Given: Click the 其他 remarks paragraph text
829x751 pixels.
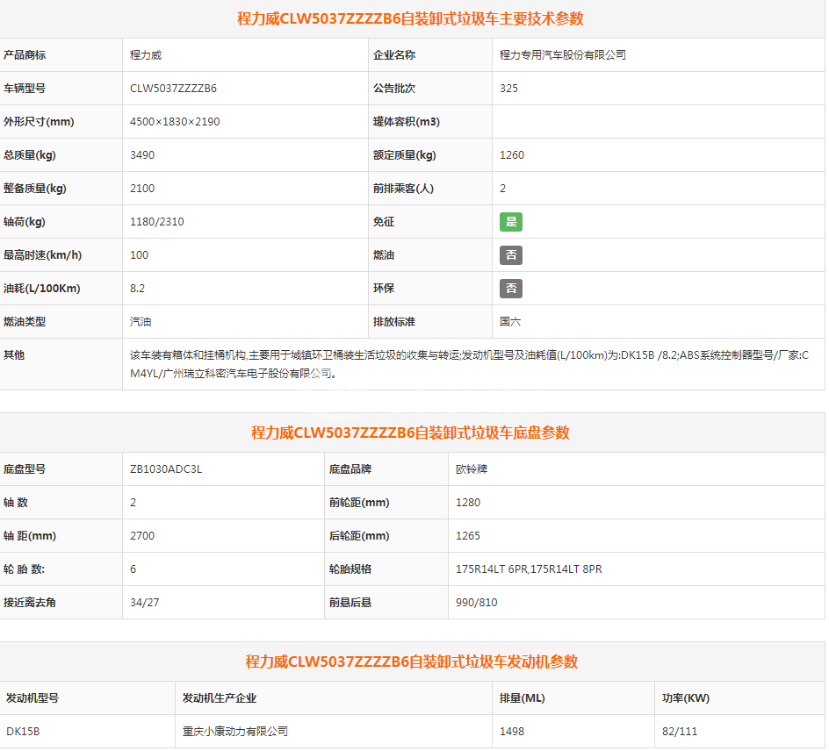Looking at the screenshot, I should [470, 364].
